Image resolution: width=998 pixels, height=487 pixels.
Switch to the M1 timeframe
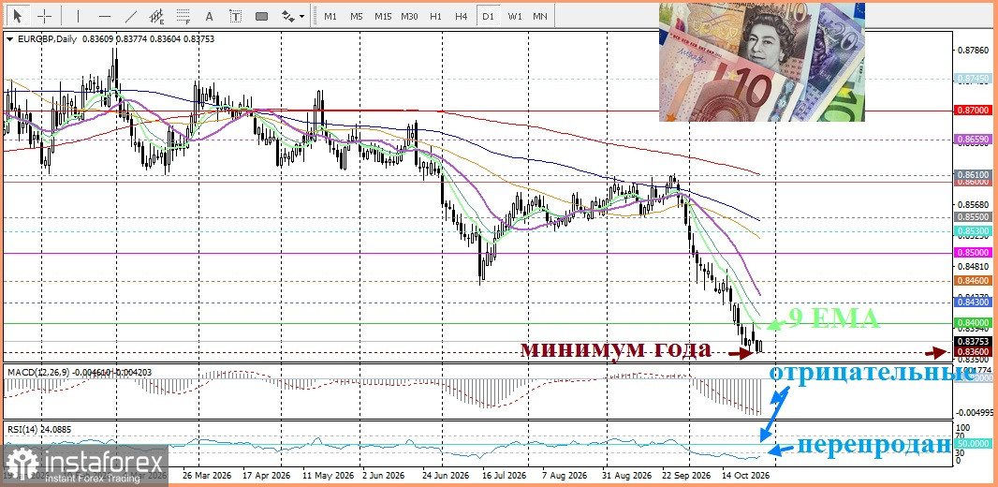[330, 16]
